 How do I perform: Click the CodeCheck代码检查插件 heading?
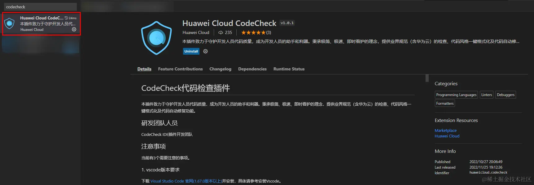186,88
